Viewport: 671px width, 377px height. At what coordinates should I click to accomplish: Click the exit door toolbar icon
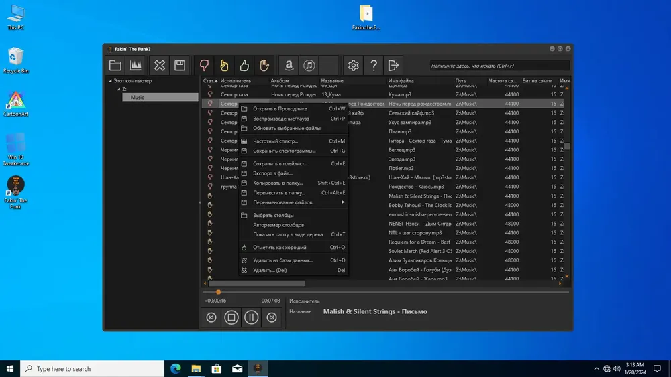click(394, 65)
